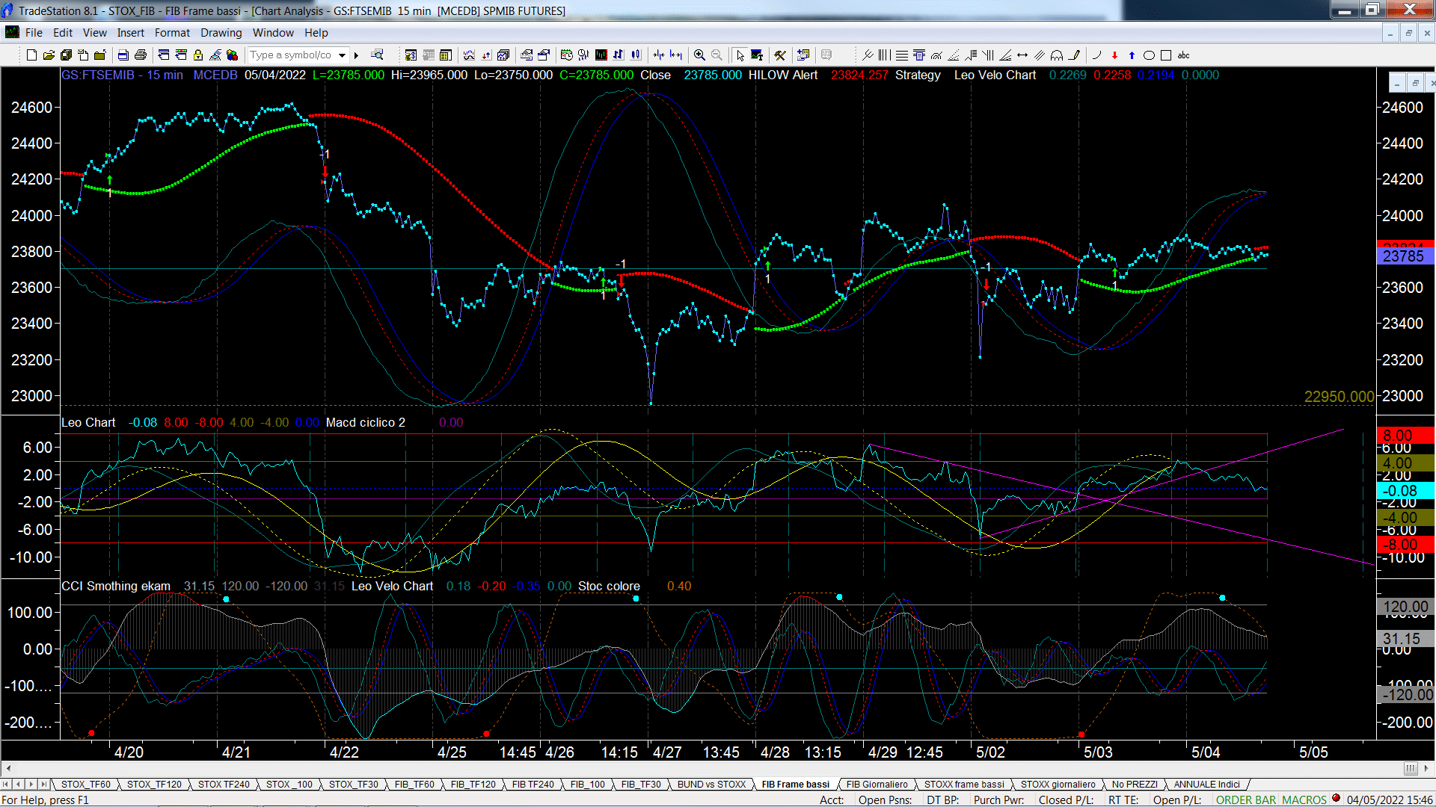This screenshot has width=1436, height=807.
Task: Click the 'CCI Smothing ekam' indicator label
Action: pos(116,587)
